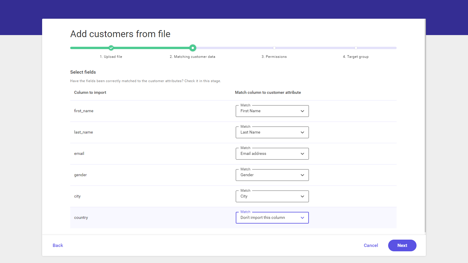Click the Target group step dot
The height and width of the screenshot is (263, 468).
356,48
